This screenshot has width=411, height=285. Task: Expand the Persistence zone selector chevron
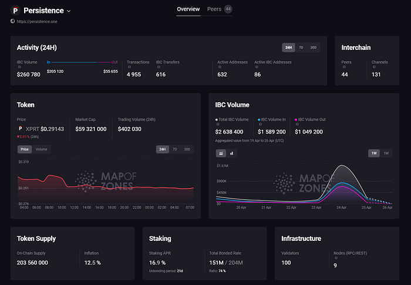tap(69, 11)
